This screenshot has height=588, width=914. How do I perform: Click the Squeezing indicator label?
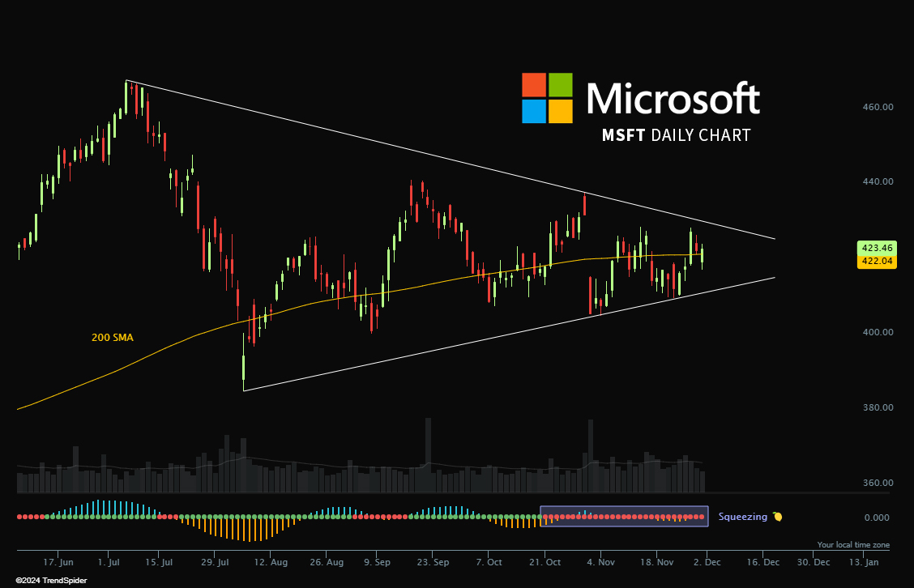742,517
